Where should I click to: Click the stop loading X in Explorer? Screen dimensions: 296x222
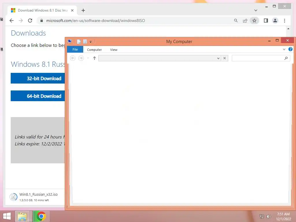tap(224, 58)
